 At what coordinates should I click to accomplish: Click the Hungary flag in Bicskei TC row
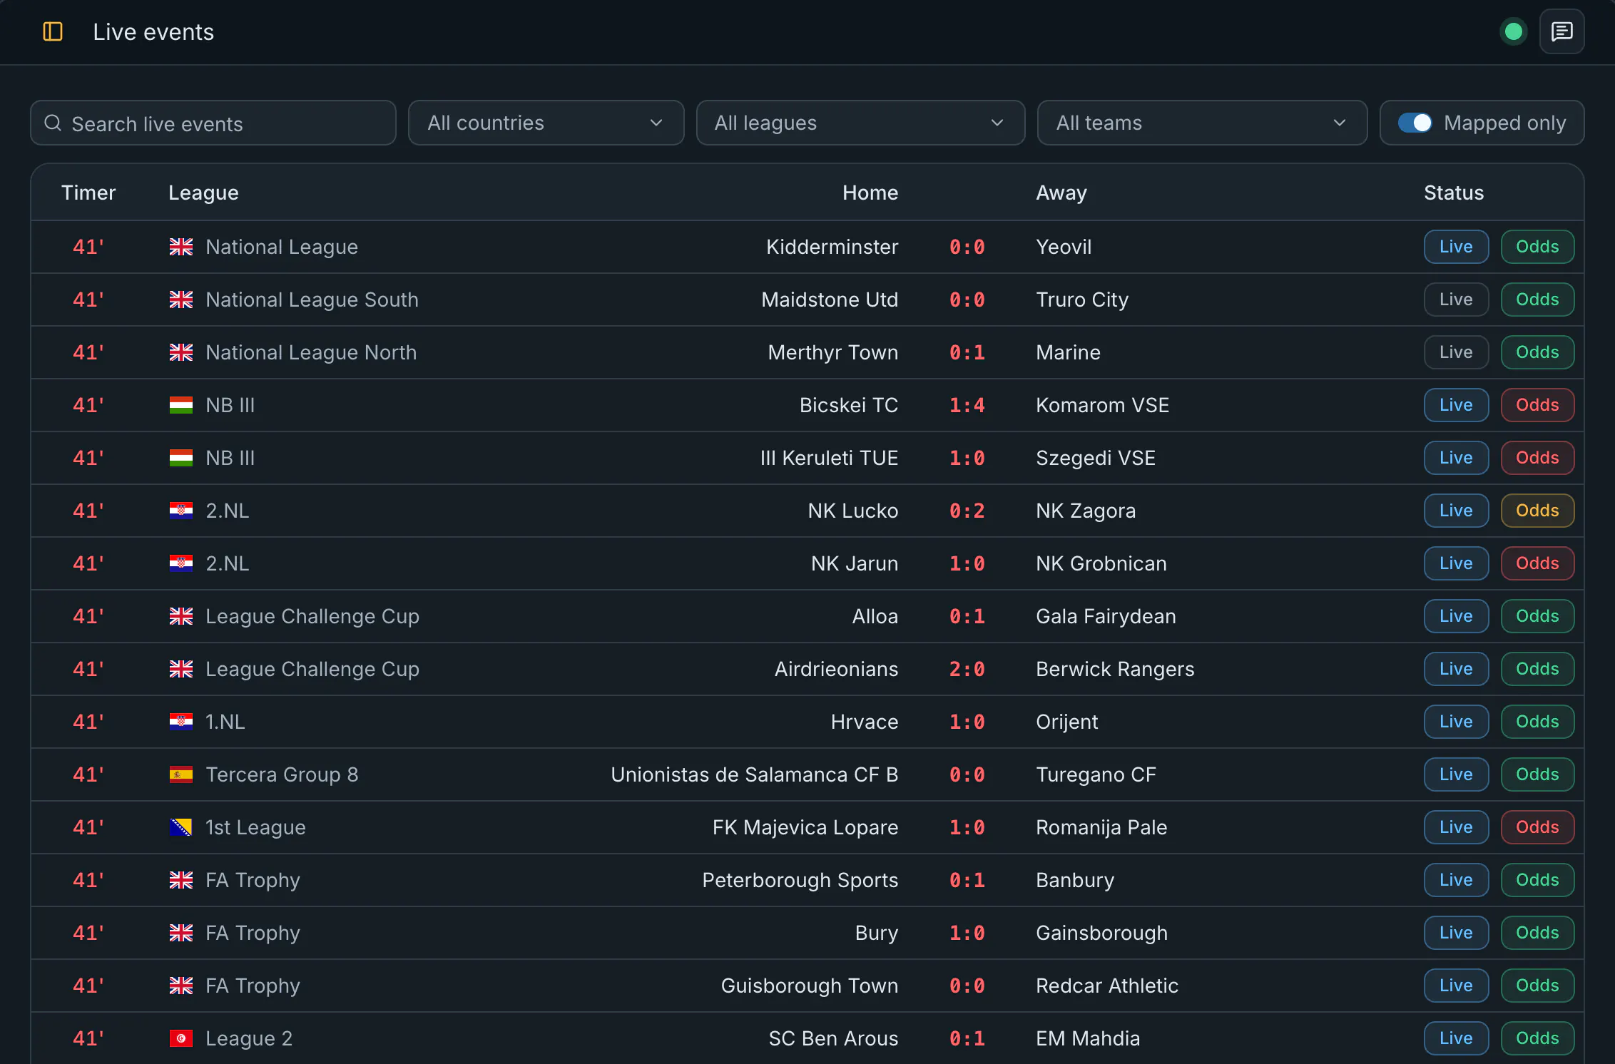(181, 405)
